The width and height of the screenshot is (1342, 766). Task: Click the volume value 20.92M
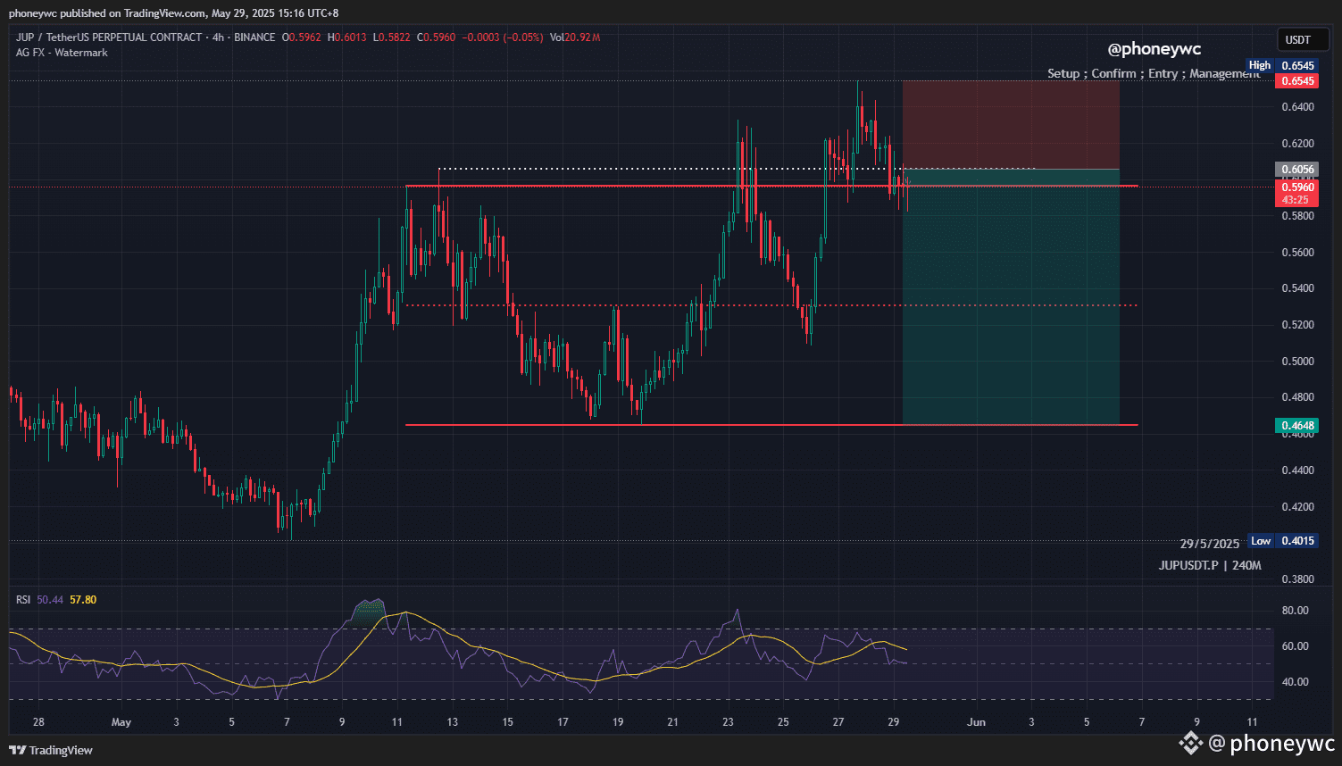[582, 37]
